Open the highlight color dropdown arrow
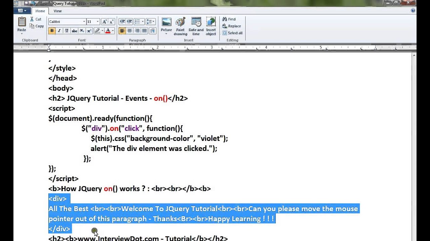 (x=102, y=31)
